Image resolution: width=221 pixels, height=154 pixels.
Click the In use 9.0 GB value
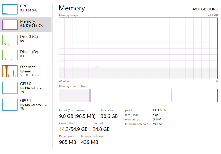pos(77,116)
